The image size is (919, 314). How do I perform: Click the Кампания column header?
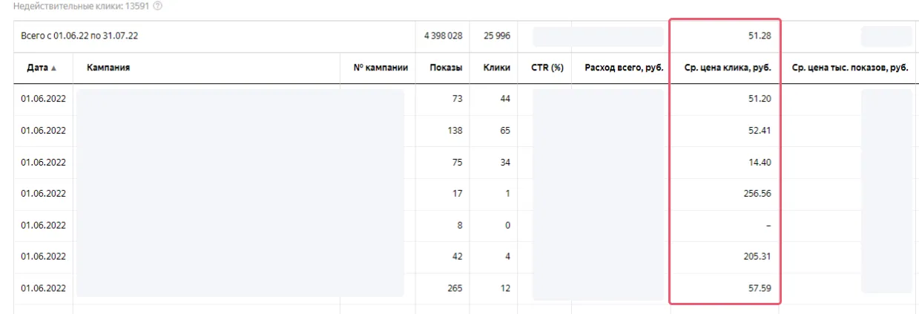(108, 68)
